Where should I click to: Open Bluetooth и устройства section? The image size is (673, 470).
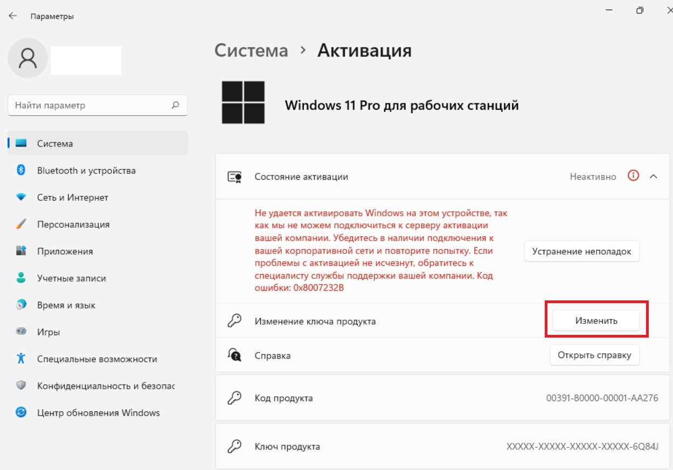(98, 171)
